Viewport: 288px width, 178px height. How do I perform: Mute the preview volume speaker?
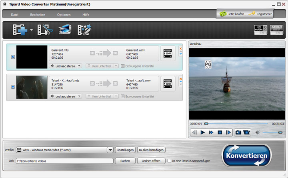258,133
